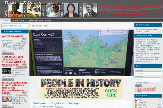163x108 pixels.
Task: Click the radical man-in-car header photo
Action: [x=53, y=10]
